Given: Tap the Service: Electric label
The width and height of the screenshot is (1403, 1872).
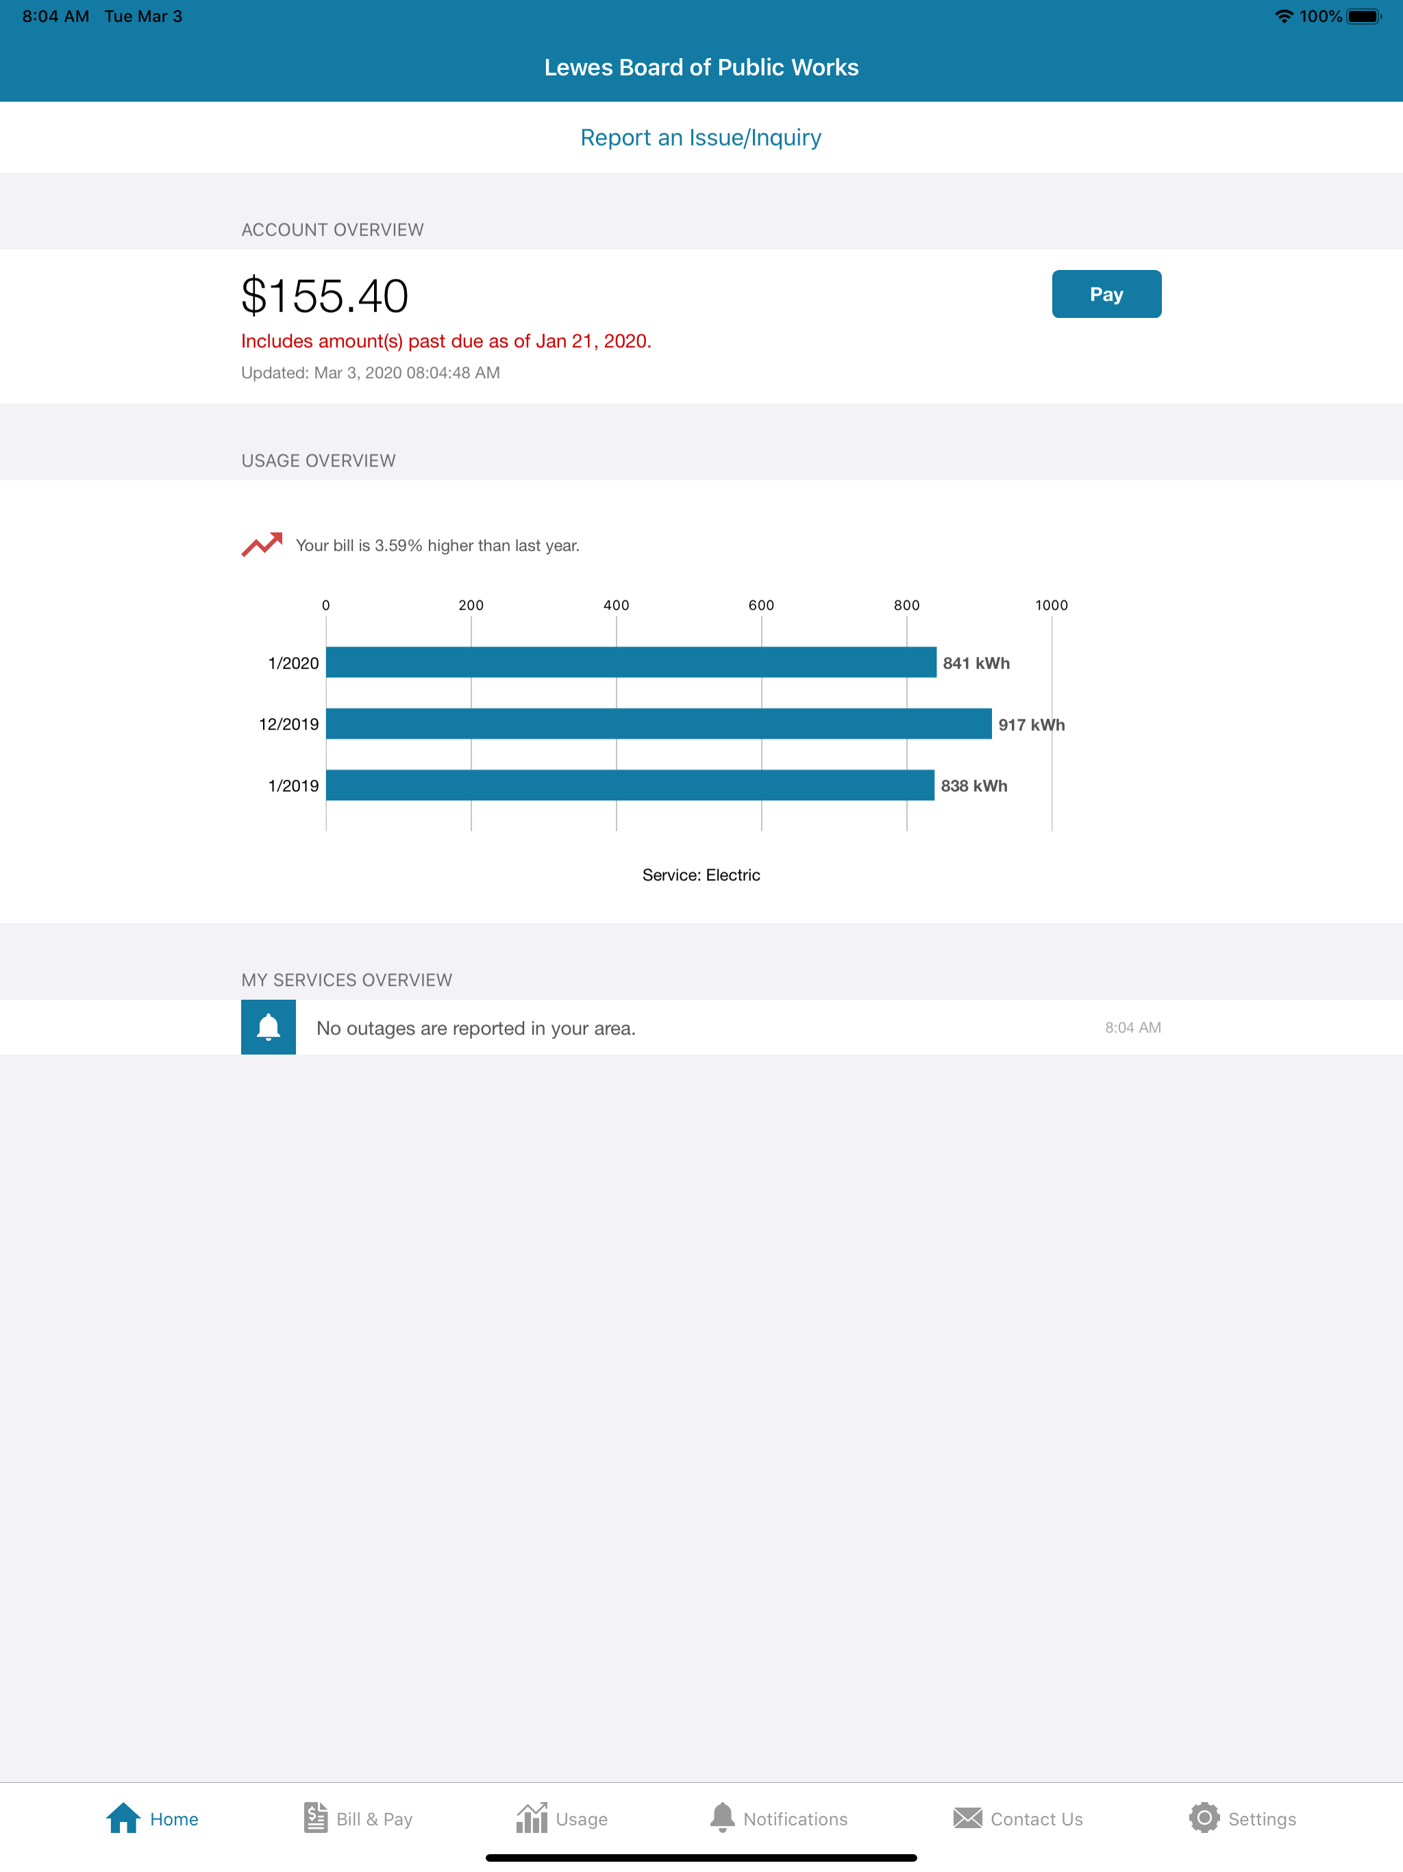Looking at the screenshot, I should [701, 875].
